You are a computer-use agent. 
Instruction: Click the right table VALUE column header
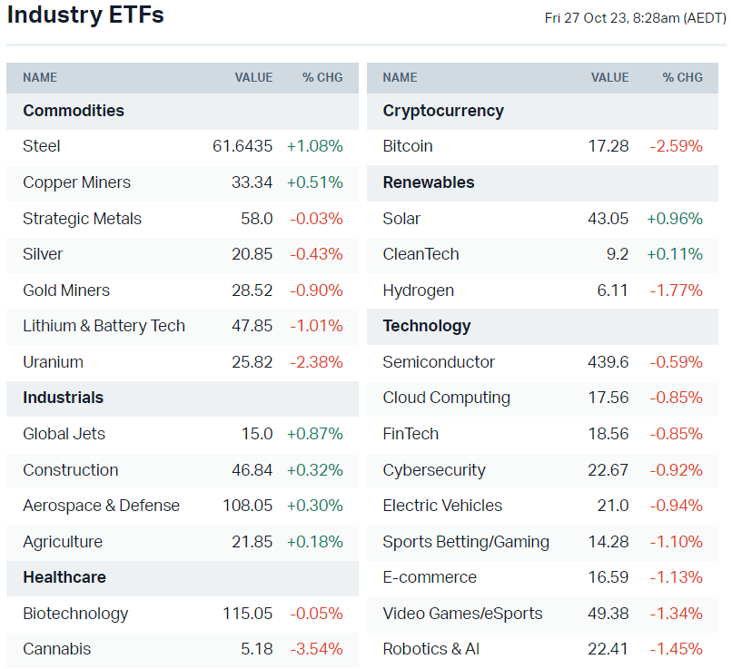tap(609, 77)
